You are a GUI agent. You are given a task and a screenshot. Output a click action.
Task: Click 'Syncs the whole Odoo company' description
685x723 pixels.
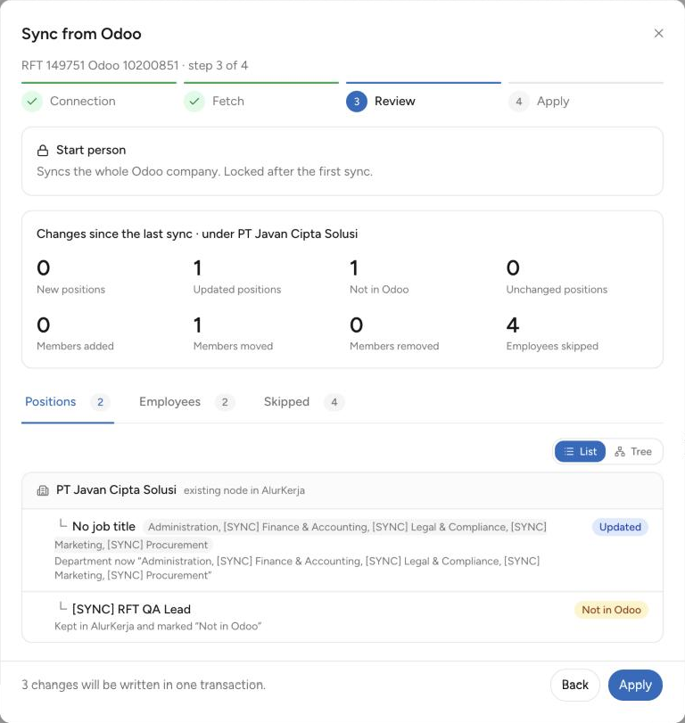[x=205, y=171]
